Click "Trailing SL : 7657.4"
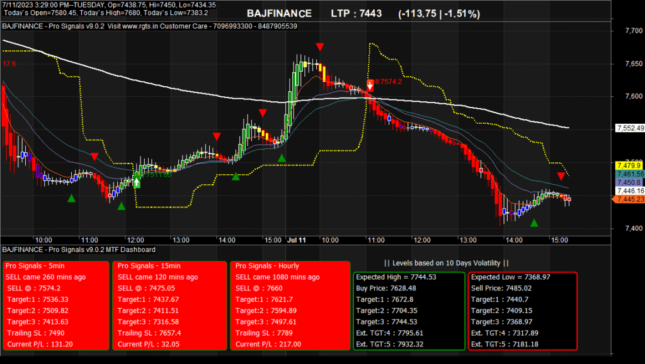The image size is (645, 364). tap(149, 333)
